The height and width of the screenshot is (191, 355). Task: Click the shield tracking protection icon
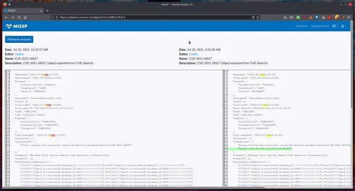[x=53, y=17]
